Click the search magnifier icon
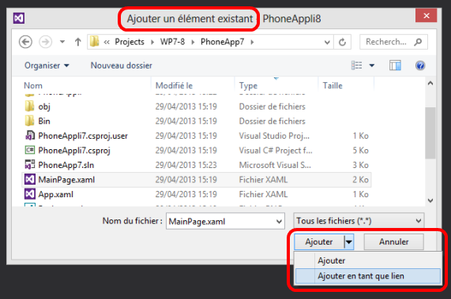The width and height of the screenshot is (451, 299). 418,42
